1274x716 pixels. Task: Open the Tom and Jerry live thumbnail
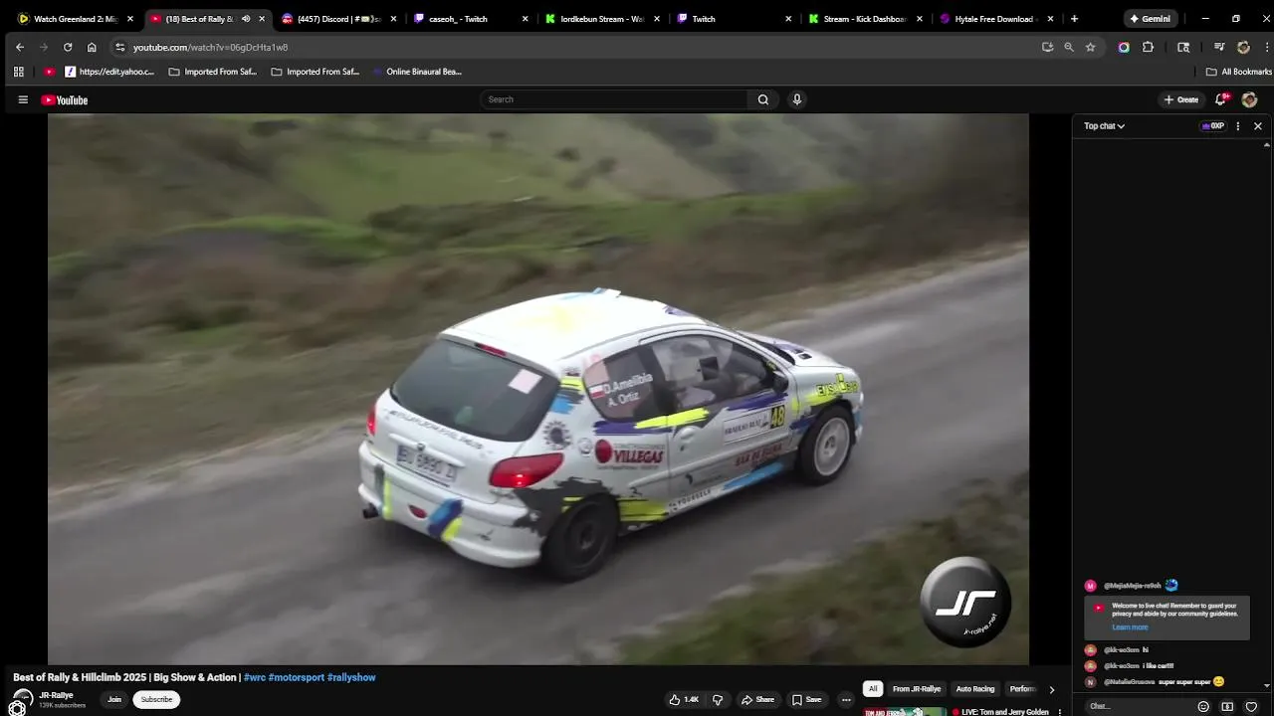point(904,712)
